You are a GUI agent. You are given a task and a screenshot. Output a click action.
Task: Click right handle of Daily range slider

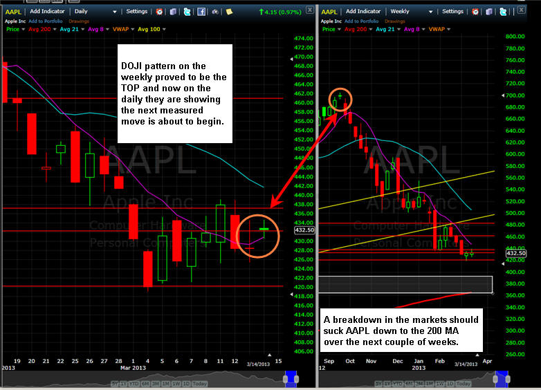[x=296, y=379]
